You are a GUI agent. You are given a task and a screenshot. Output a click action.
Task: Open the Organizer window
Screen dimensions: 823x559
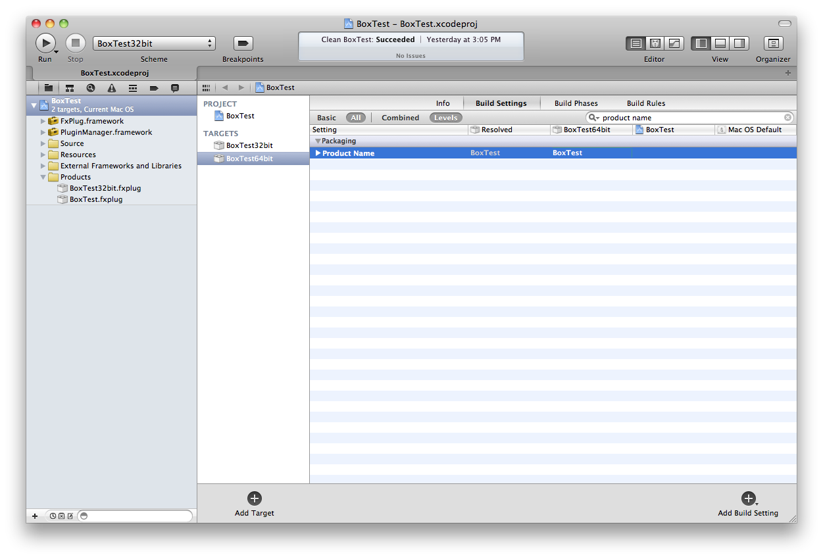[773, 43]
